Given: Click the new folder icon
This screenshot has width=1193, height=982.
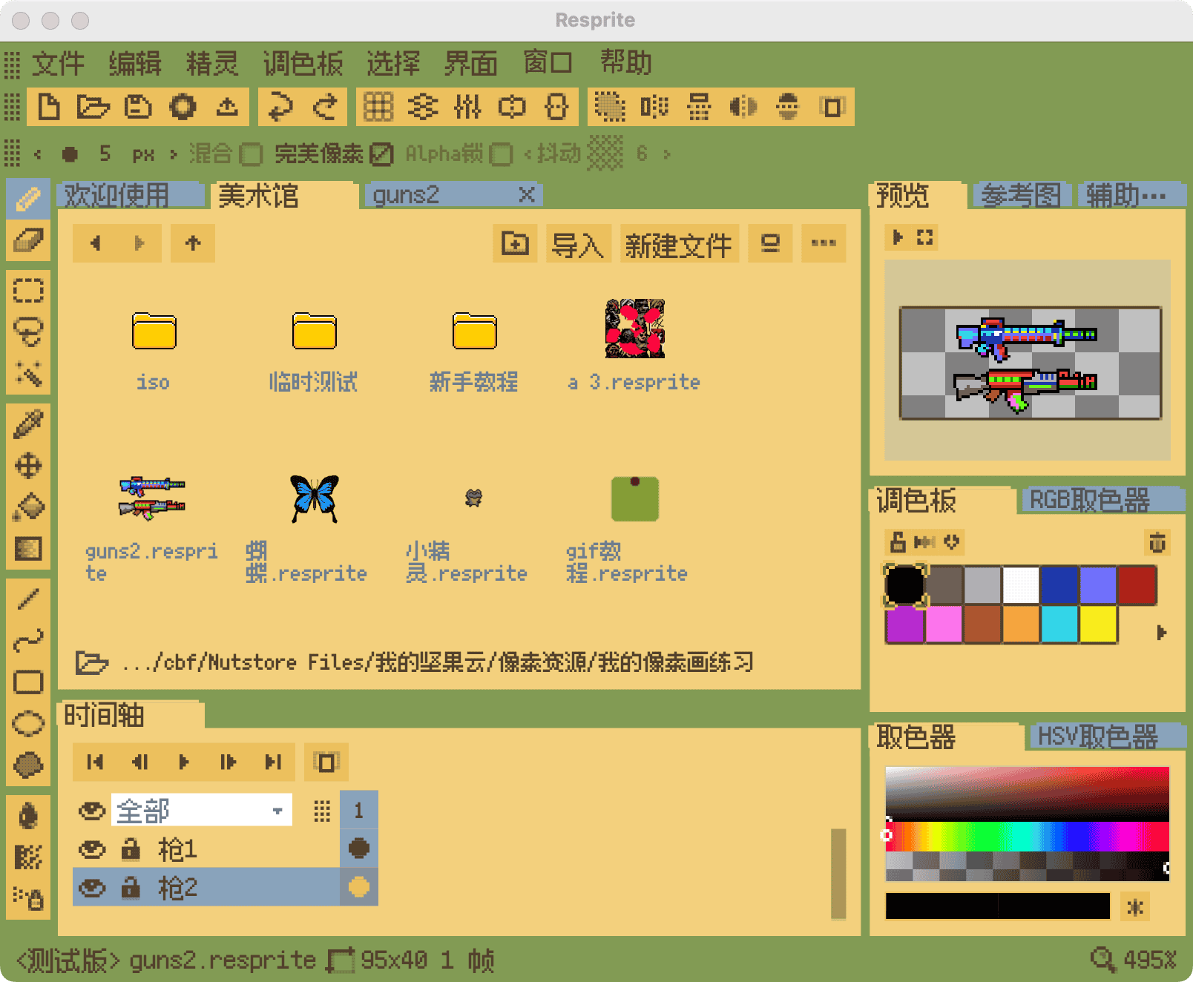Looking at the screenshot, I should pyautogui.click(x=515, y=243).
